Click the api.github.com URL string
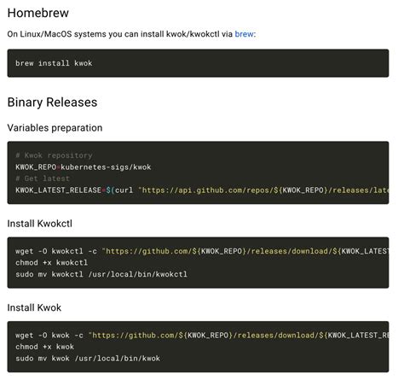 point(263,190)
